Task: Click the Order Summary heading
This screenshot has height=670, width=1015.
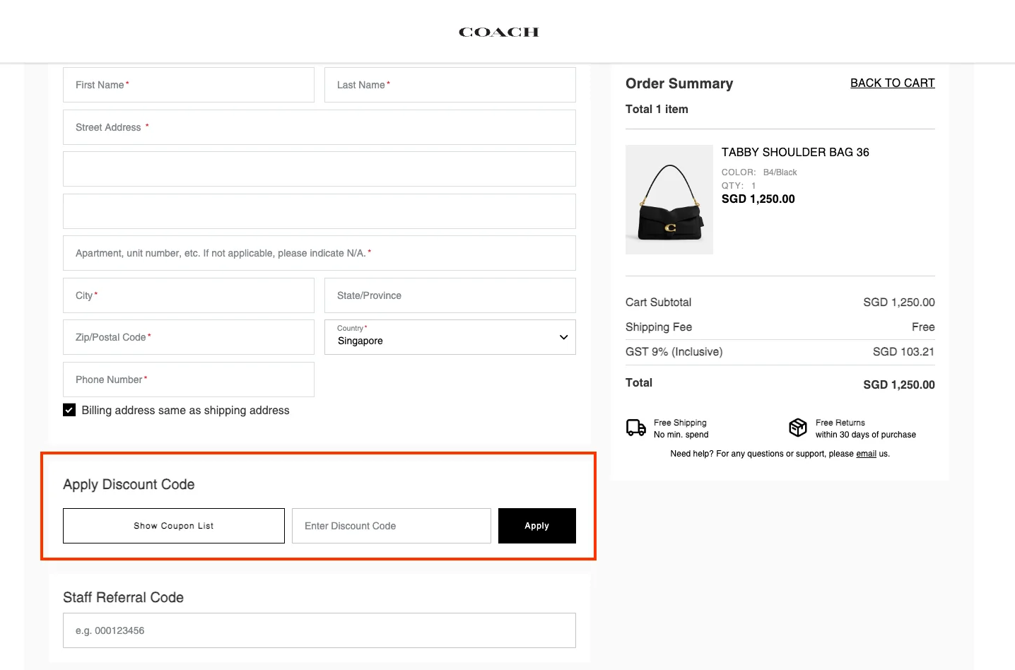Action: (679, 83)
